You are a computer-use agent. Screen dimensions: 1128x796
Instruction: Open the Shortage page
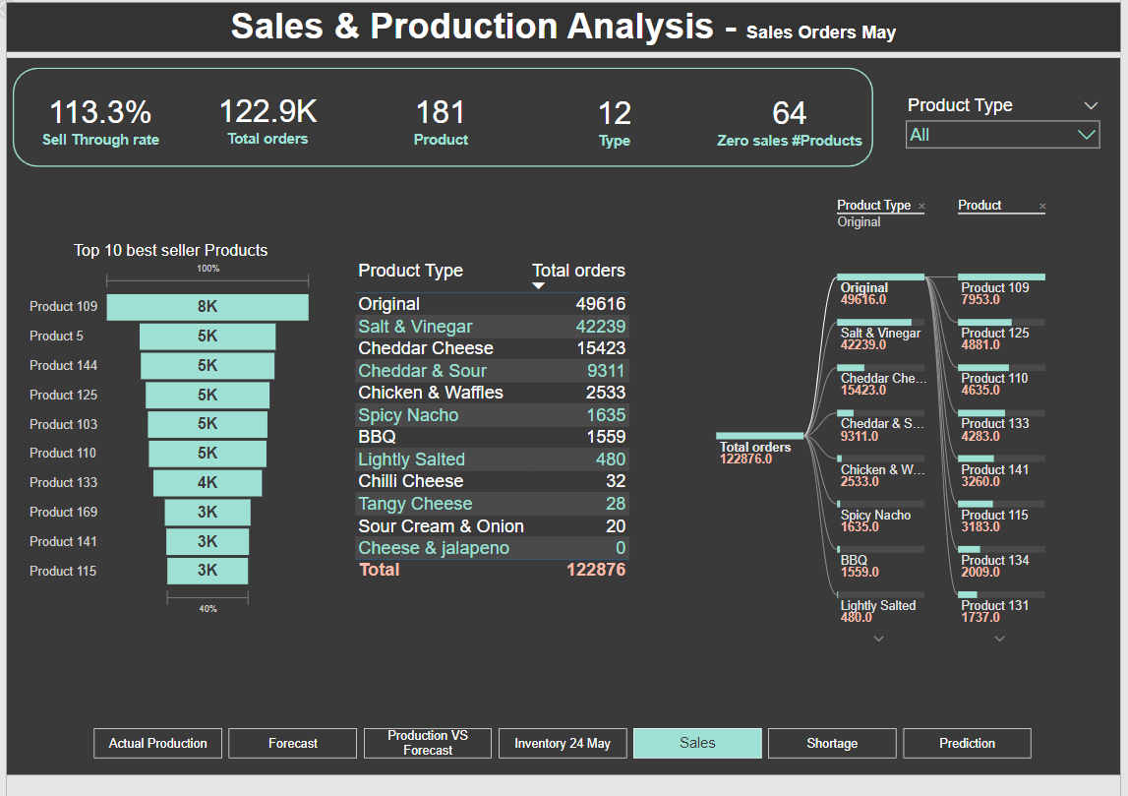tap(831, 744)
